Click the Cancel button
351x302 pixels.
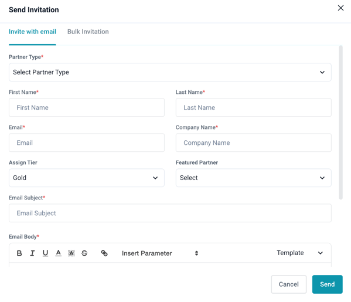coord(288,284)
